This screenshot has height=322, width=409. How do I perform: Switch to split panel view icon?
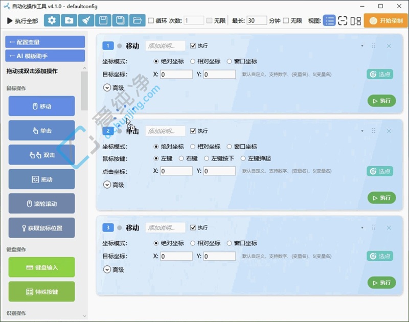(355, 20)
